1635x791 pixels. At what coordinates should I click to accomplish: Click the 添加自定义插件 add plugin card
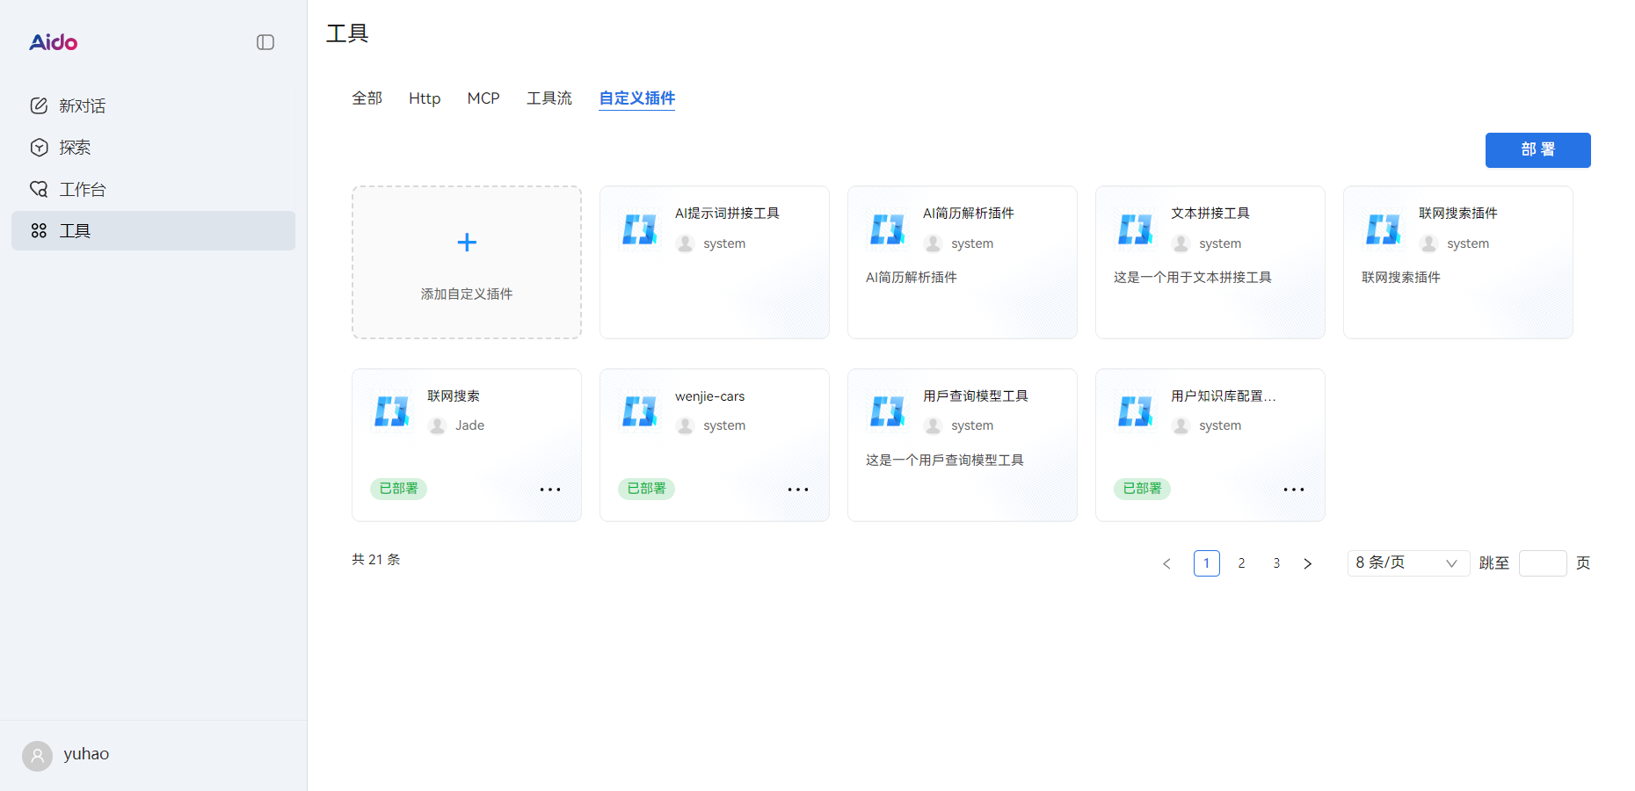pyautogui.click(x=466, y=262)
